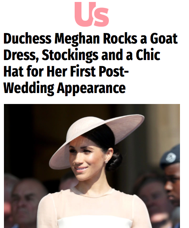Click the earring in the photo
The height and width of the screenshot is (228, 189).
[106, 162]
